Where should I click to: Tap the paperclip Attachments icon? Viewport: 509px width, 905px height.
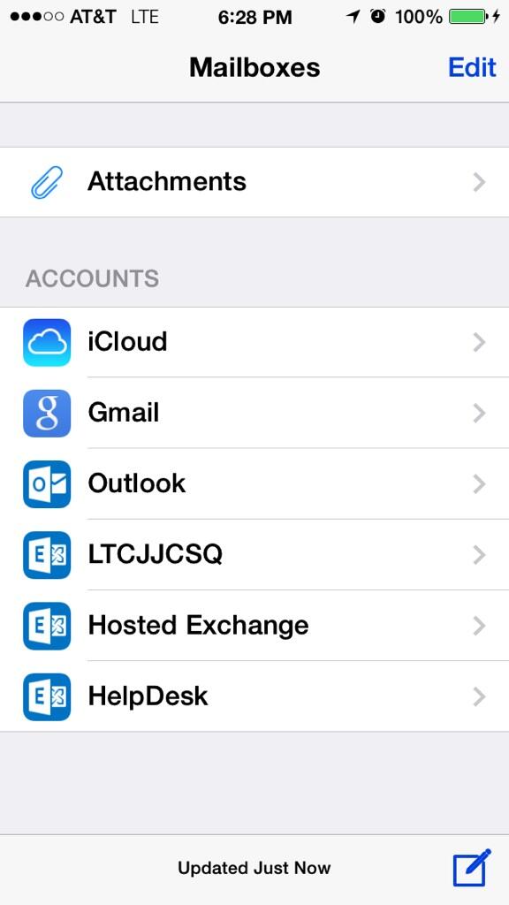(47, 182)
